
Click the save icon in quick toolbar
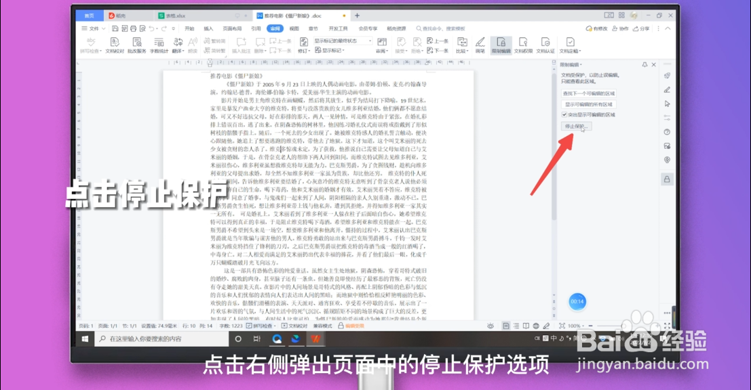coord(115,28)
